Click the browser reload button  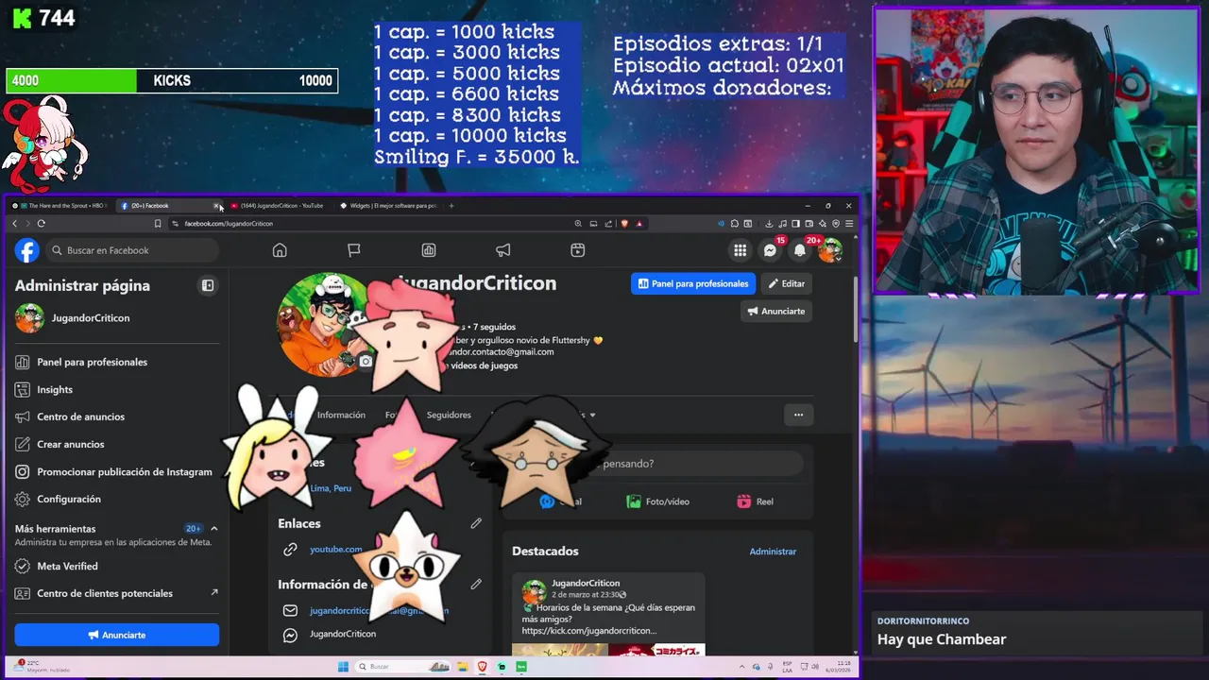point(42,224)
